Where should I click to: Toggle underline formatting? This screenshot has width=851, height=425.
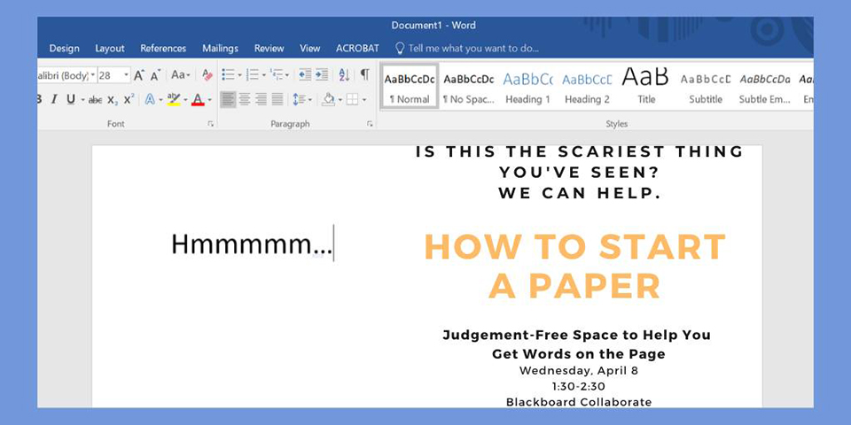(x=71, y=100)
